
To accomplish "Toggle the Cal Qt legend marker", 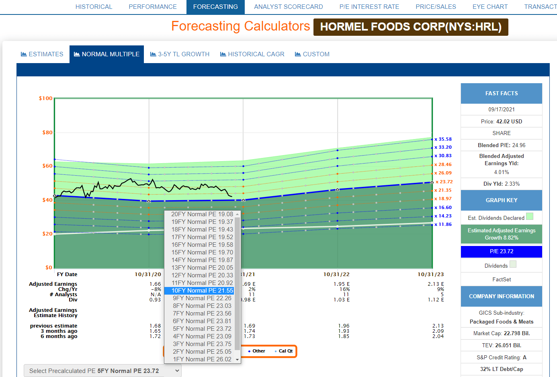I will tap(284, 351).
